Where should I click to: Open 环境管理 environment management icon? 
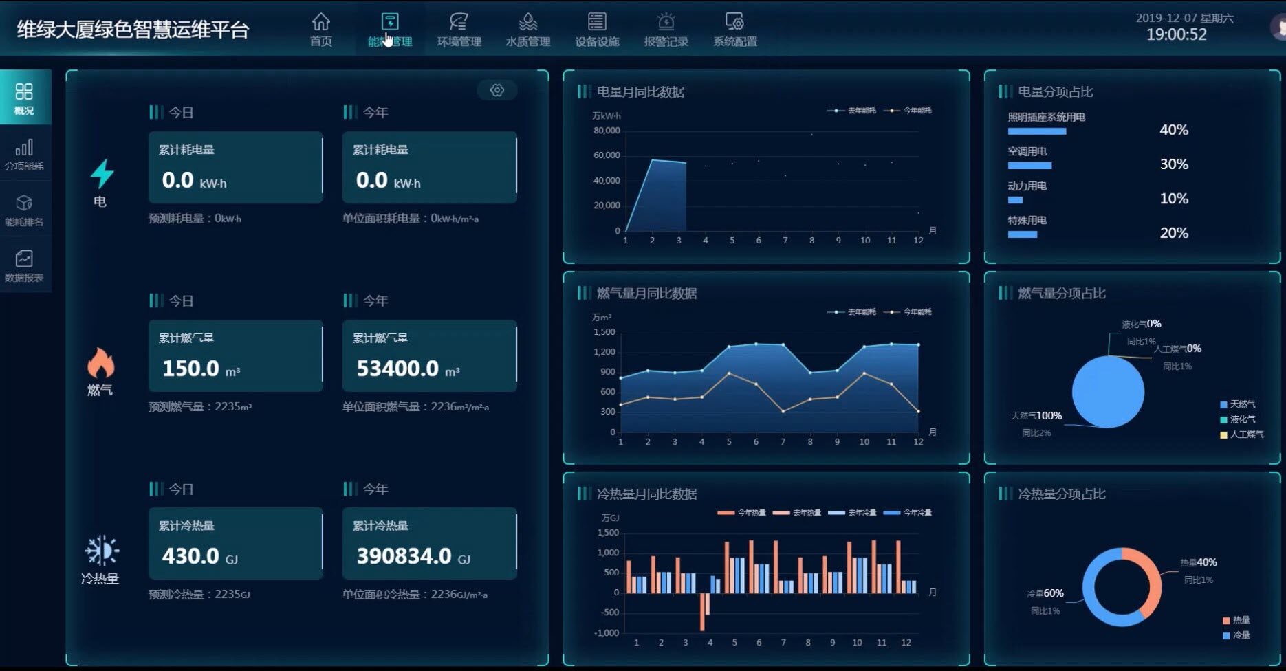459,22
